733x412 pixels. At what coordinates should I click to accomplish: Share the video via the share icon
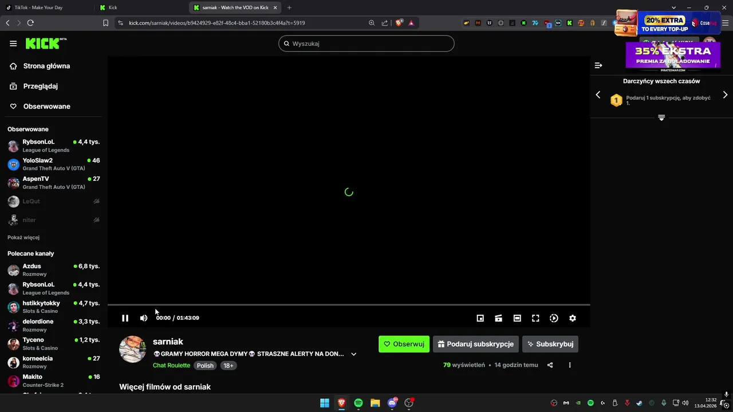click(x=550, y=365)
